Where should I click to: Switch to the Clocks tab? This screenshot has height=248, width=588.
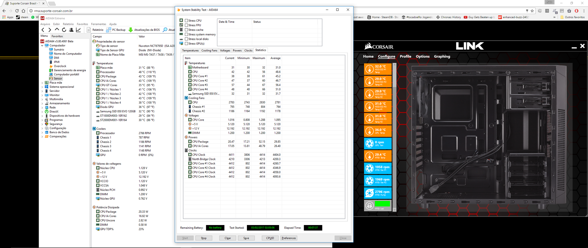(x=248, y=51)
